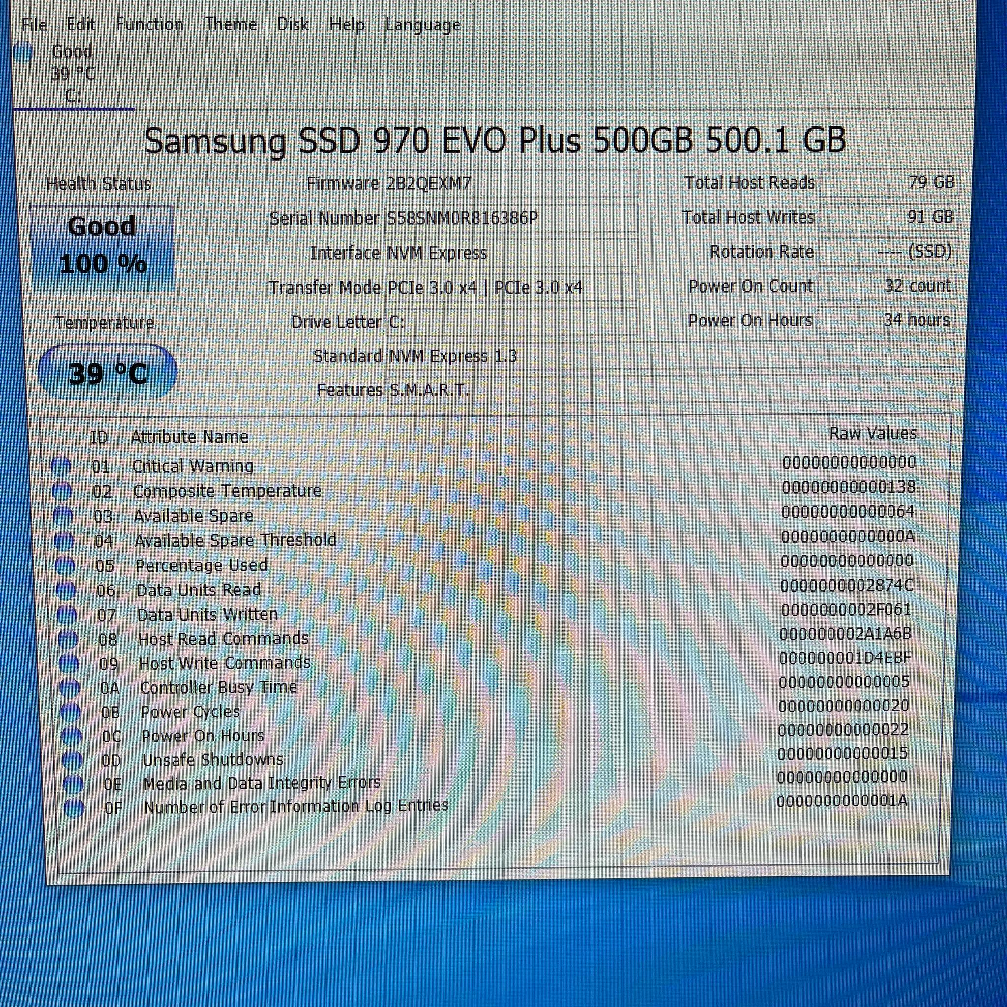This screenshot has height=1007, width=1007.
Task: Click the status icon for Power Cycles
Action: pyautogui.click(x=70, y=712)
